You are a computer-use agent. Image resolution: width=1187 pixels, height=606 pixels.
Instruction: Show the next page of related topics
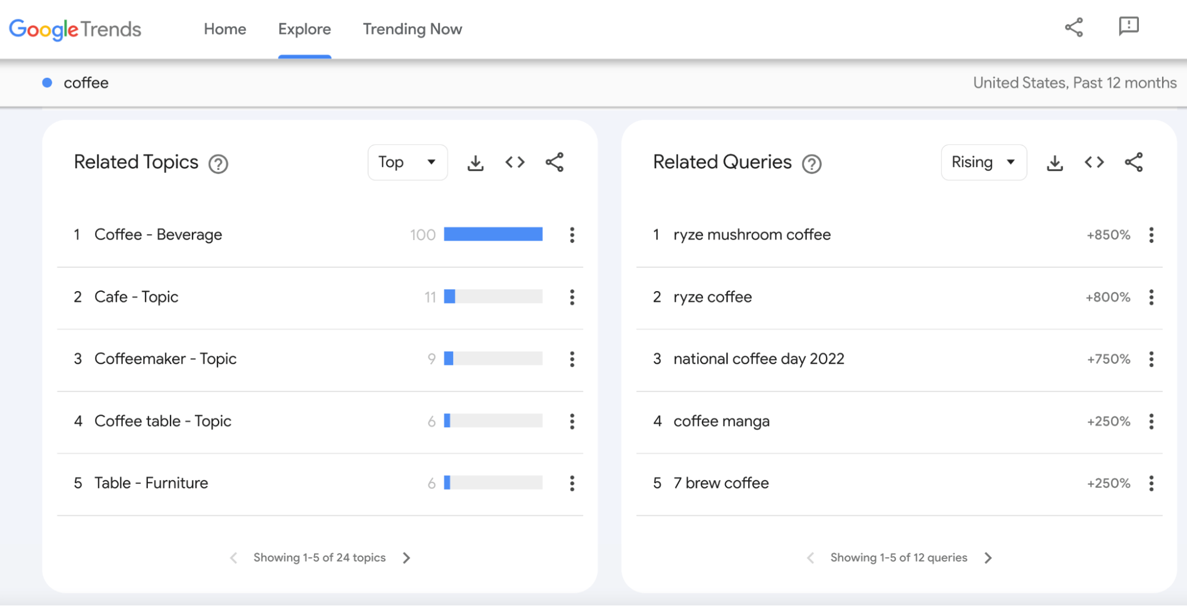coord(406,557)
